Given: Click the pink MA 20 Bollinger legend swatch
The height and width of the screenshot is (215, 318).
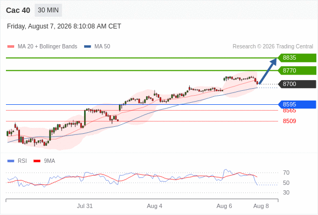Looking at the screenshot, I should click(x=11, y=47).
